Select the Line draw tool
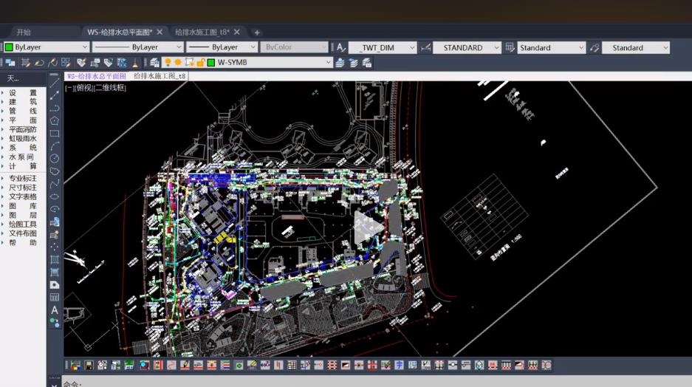Screen dimensions: 692x387 [x=55, y=82]
